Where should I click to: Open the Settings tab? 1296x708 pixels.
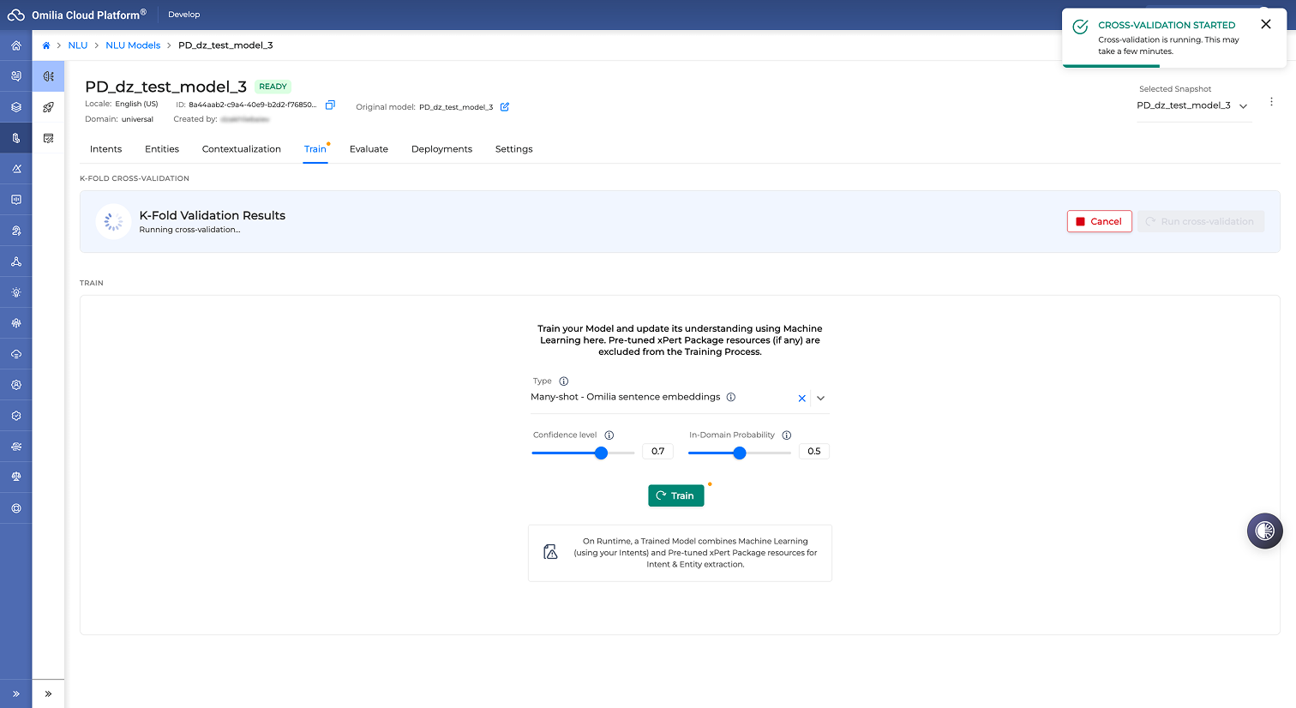tap(514, 149)
